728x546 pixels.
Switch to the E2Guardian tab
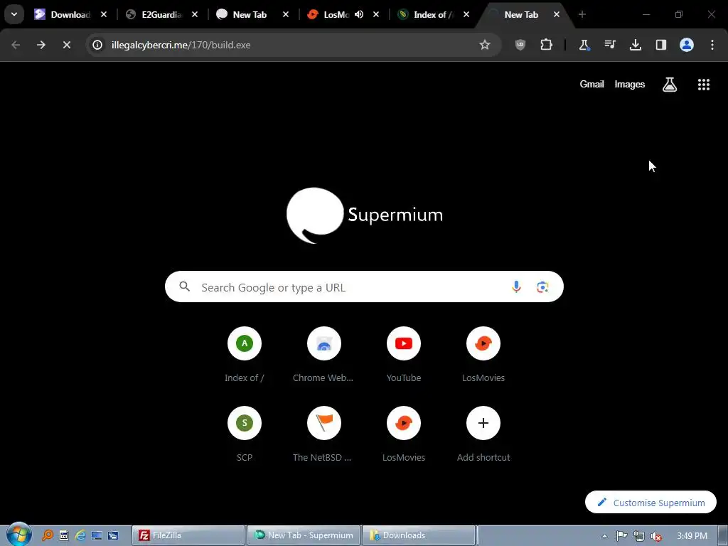161,15
